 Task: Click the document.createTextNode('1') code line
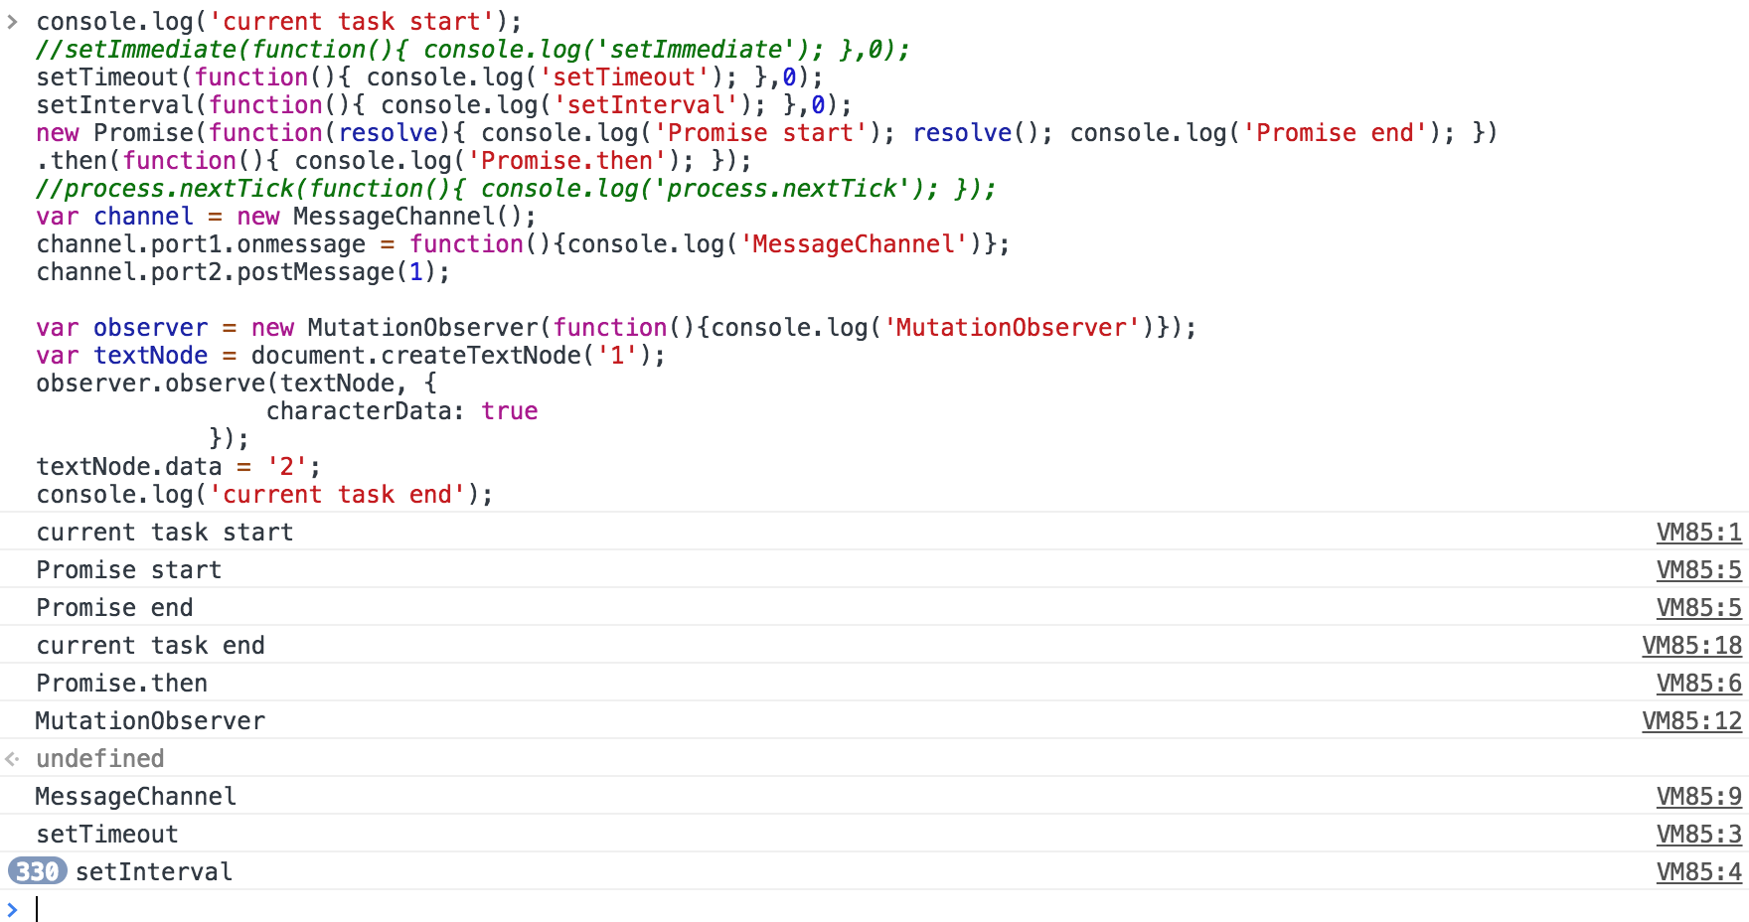coord(351,356)
